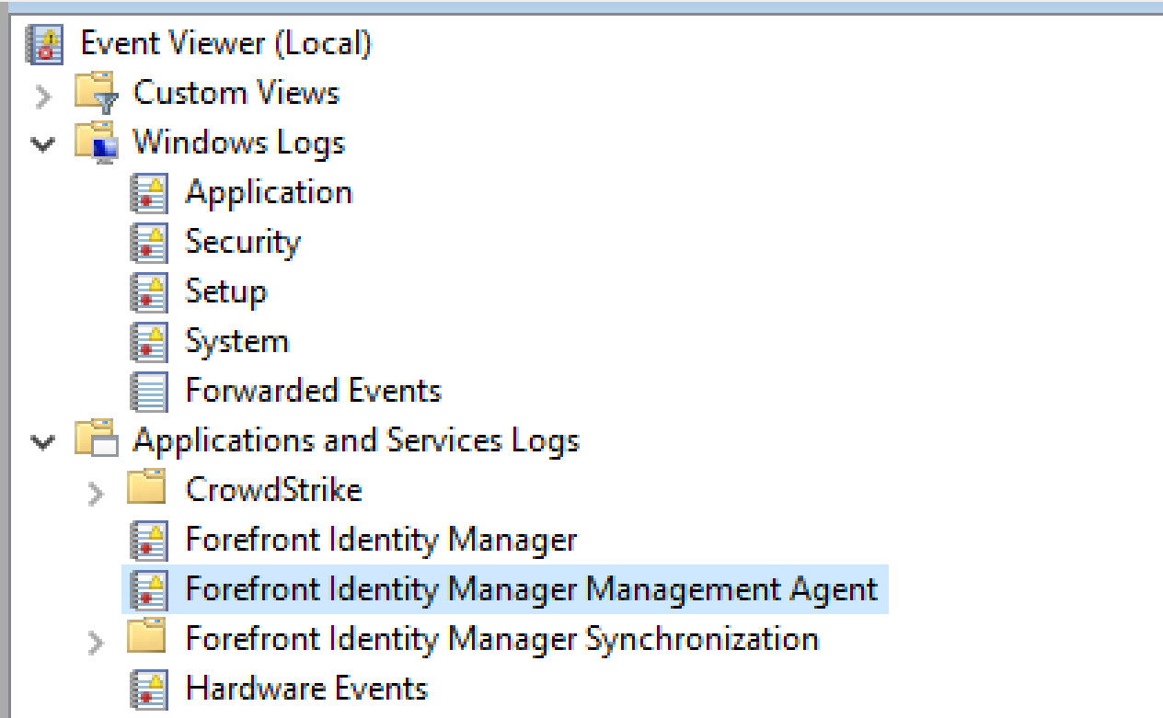Click the Security log icon
Viewport: 1163px width, 718px height.
click(x=149, y=242)
